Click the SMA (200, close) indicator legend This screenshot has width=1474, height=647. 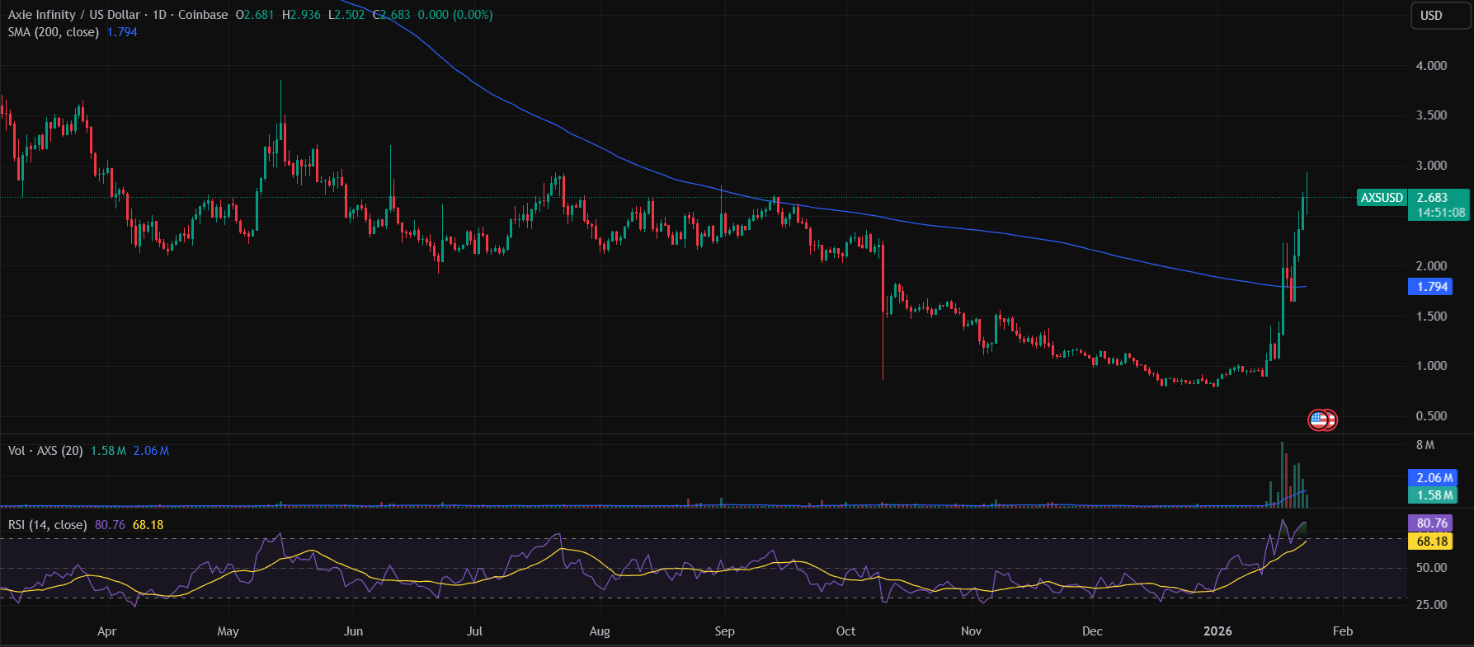pos(54,32)
